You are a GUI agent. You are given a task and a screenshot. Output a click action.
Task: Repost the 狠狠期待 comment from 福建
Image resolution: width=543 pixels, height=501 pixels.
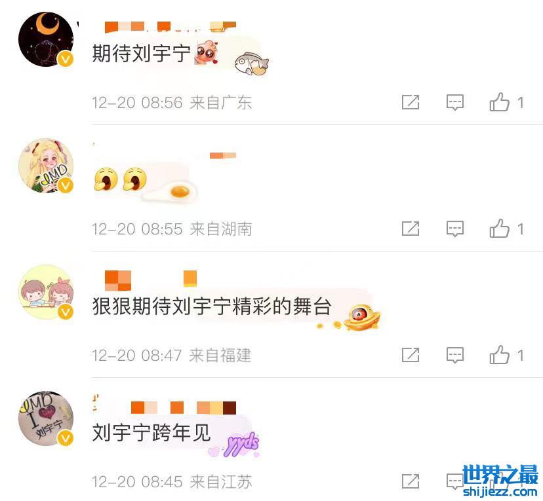[411, 355]
